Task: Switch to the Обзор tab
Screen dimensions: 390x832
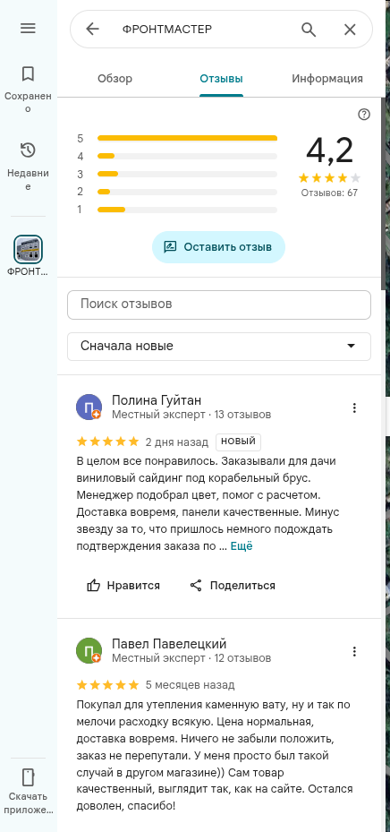Action: [x=115, y=79]
